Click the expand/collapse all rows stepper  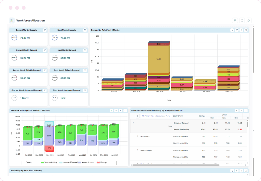[x=137, y=116]
